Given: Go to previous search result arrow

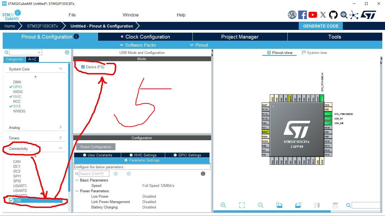Looking at the screenshot, I should click(116, 174).
